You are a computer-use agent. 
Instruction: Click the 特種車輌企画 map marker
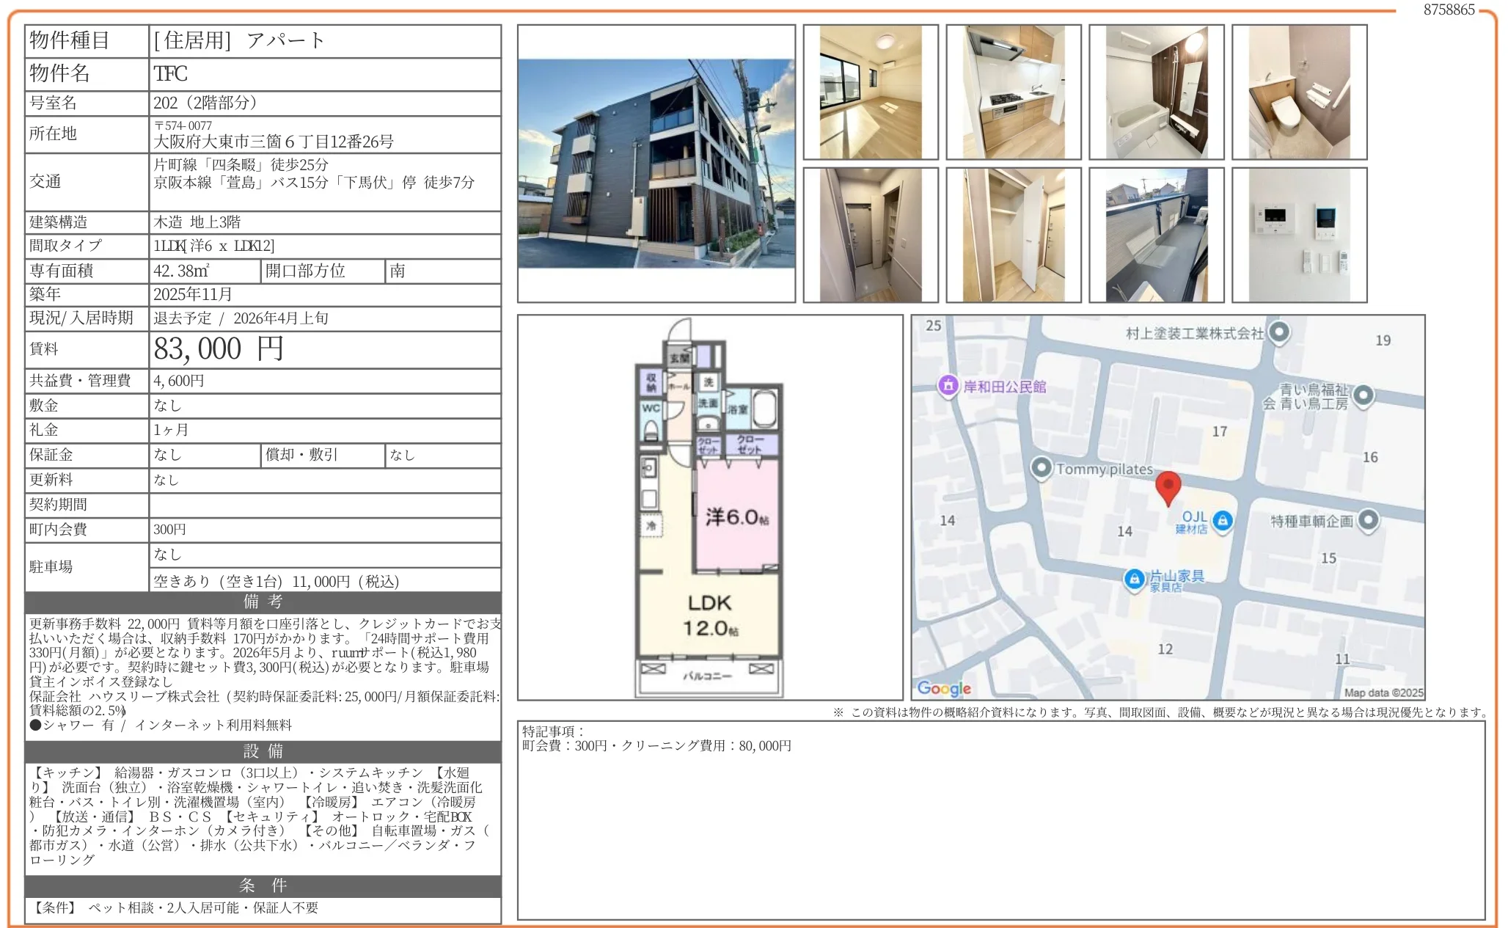tap(1368, 520)
